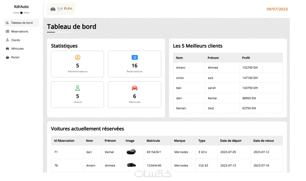Click the green Clients statistic icon
The height and width of the screenshot is (181, 306).
click(78, 88)
